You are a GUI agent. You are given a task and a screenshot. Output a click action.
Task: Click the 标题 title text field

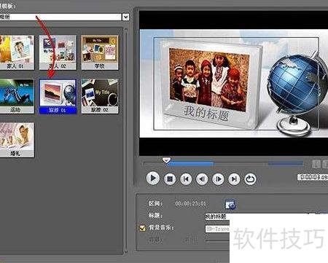click(217, 216)
